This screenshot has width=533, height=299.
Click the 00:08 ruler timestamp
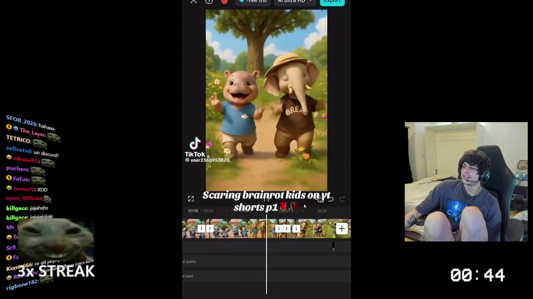[x=322, y=211]
